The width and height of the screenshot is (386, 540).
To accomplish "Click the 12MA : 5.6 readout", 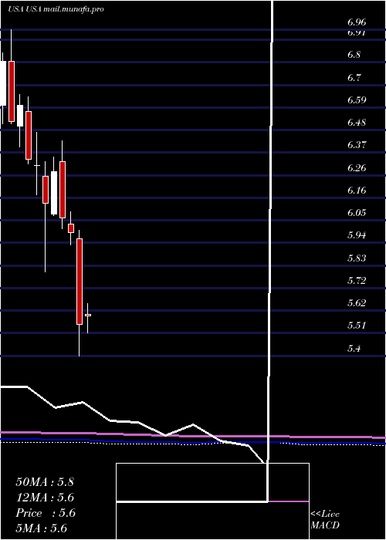I will (45, 498).
